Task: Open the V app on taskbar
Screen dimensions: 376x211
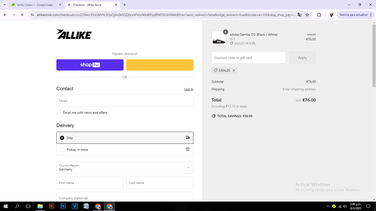Action: tap(75, 206)
